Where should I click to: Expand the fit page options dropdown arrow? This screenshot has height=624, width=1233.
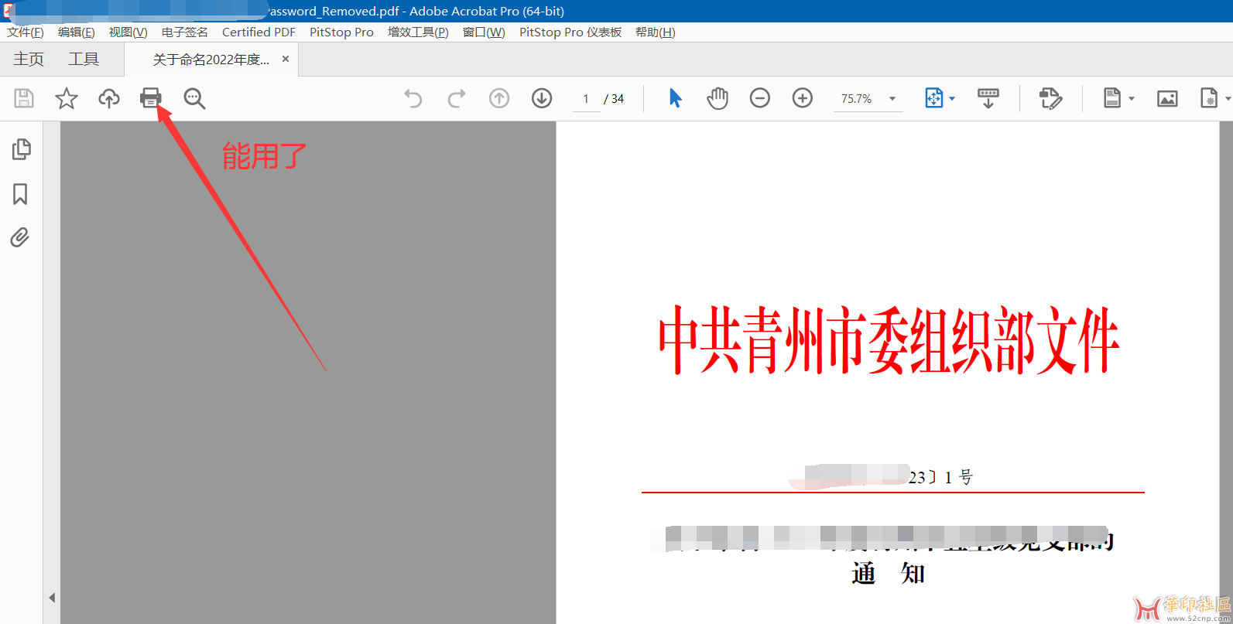(x=952, y=99)
